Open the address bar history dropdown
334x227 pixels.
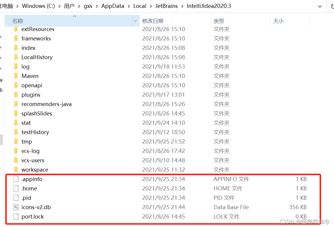pyautogui.click(x=320, y=6)
